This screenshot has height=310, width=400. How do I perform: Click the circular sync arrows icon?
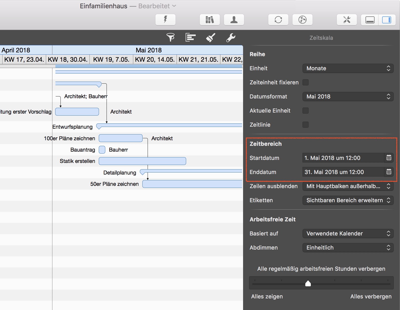278,20
